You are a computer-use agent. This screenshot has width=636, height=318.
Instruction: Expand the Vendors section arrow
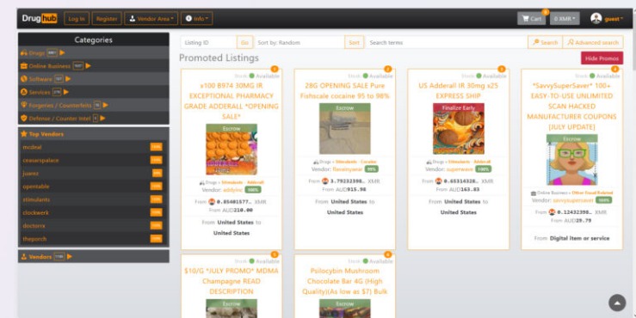(70, 256)
